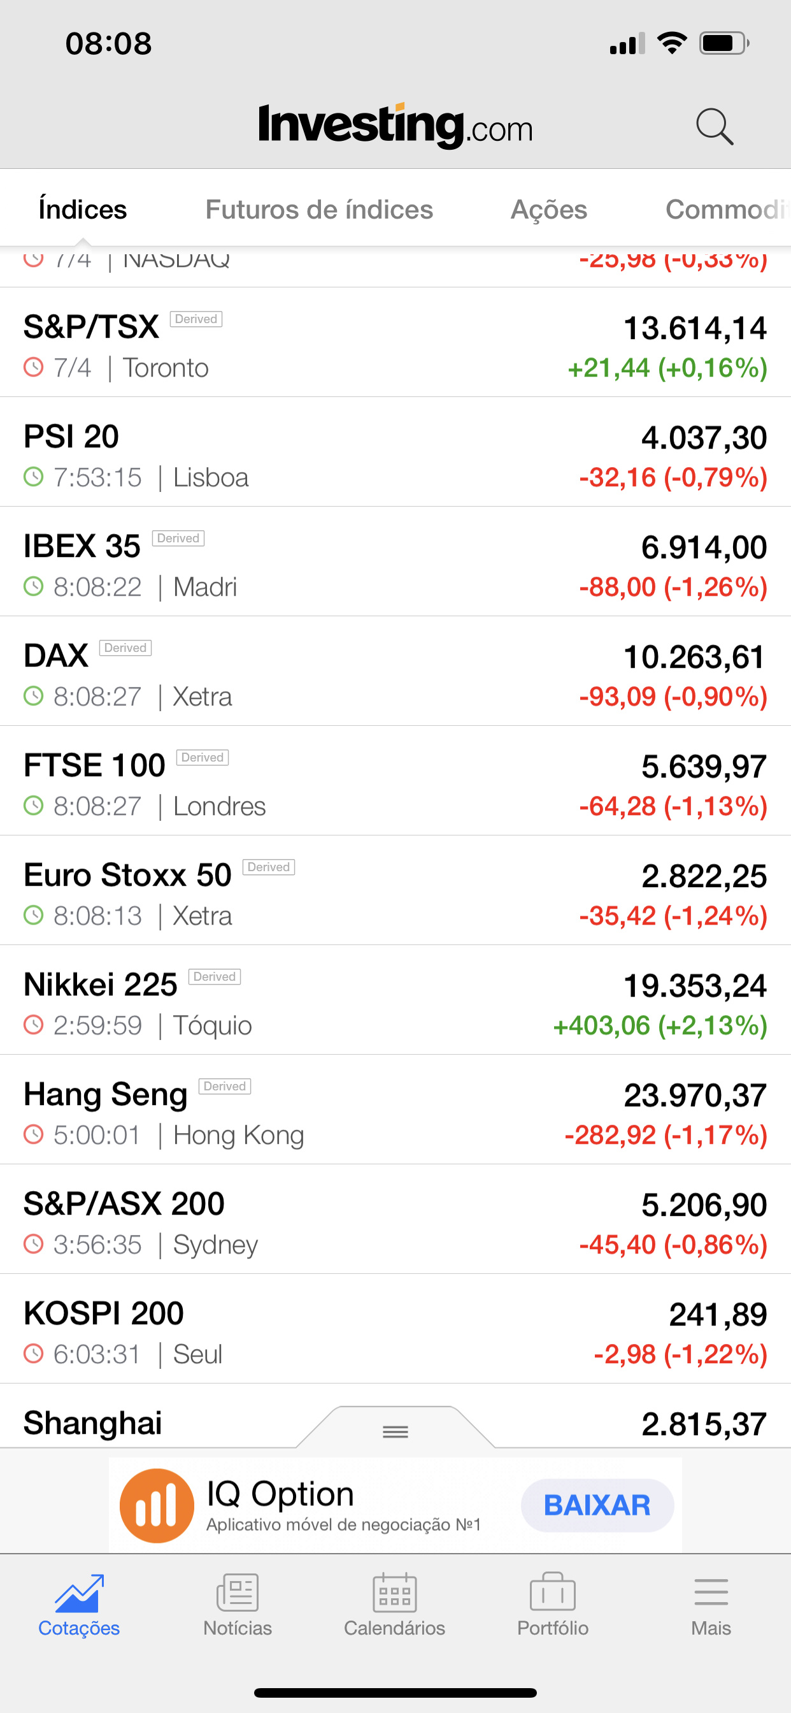The image size is (791, 1713).
Task: Open the DAX index row
Action: tap(396, 671)
